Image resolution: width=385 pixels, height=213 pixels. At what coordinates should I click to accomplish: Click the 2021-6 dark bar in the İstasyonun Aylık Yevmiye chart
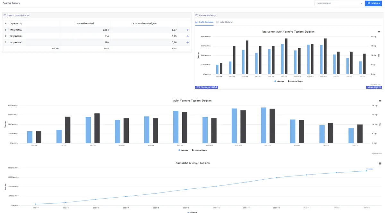(x=247, y=57)
